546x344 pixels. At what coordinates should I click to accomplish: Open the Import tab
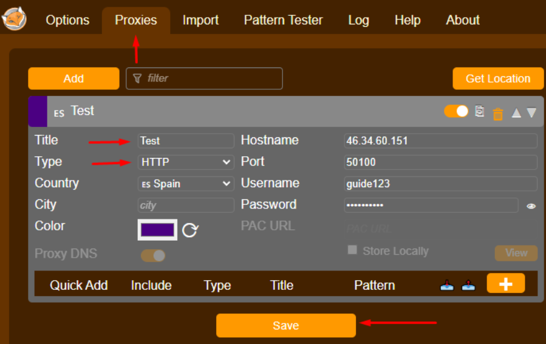click(200, 20)
